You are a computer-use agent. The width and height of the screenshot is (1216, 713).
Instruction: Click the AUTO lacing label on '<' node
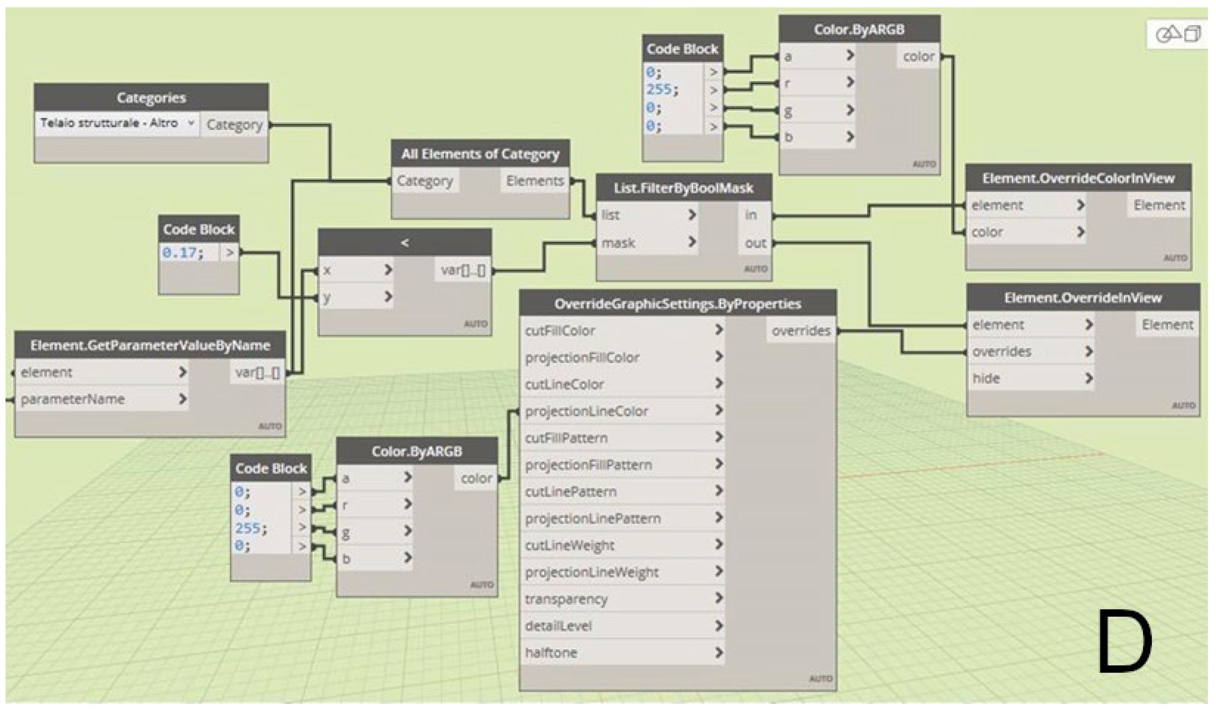(475, 324)
